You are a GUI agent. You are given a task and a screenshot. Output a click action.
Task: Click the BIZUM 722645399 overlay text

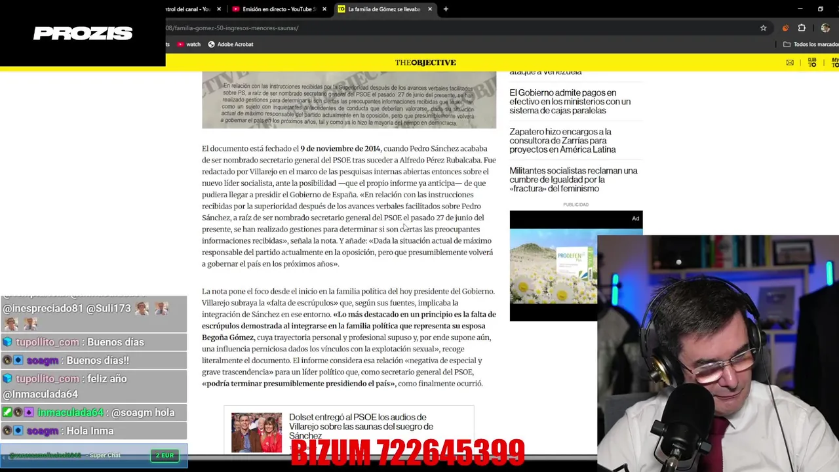click(x=407, y=452)
